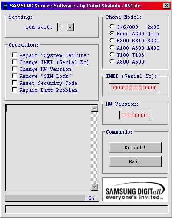Choose the A100 A300 A400 phone model
This screenshot has height=218, width=172.
[x=112, y=47]
